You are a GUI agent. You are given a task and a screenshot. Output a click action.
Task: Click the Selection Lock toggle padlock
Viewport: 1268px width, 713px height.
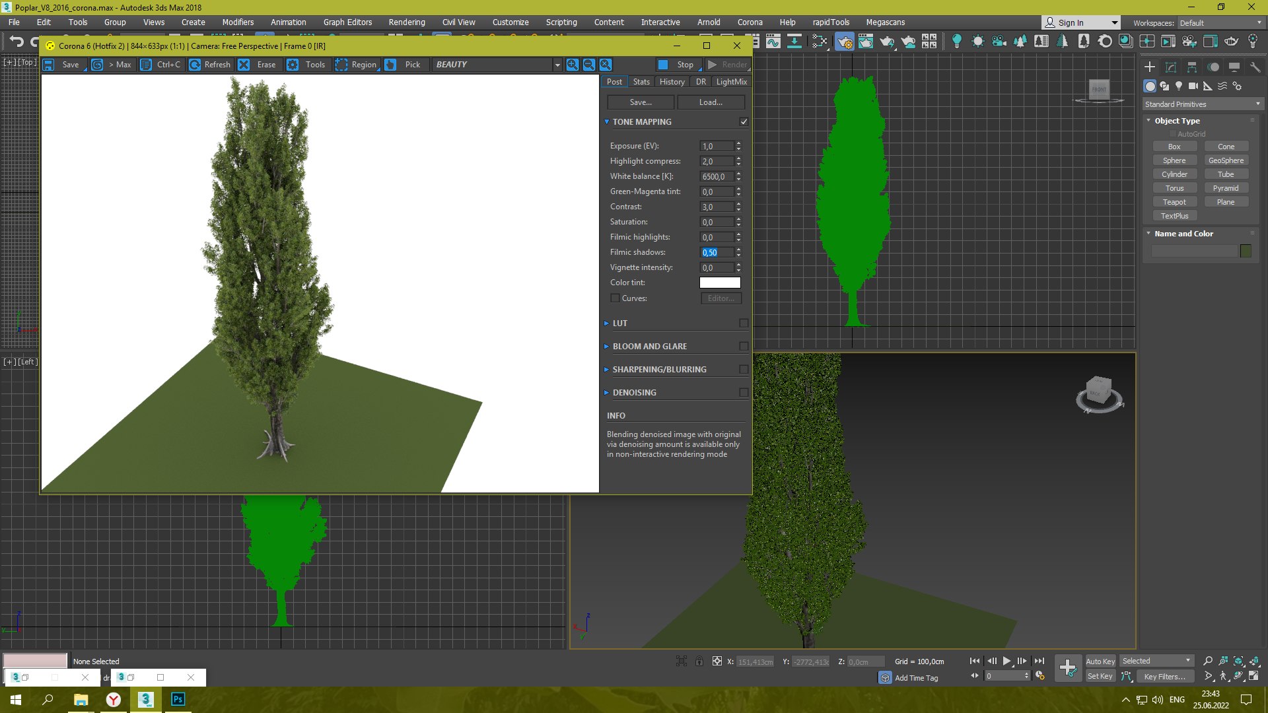point(699,662)
